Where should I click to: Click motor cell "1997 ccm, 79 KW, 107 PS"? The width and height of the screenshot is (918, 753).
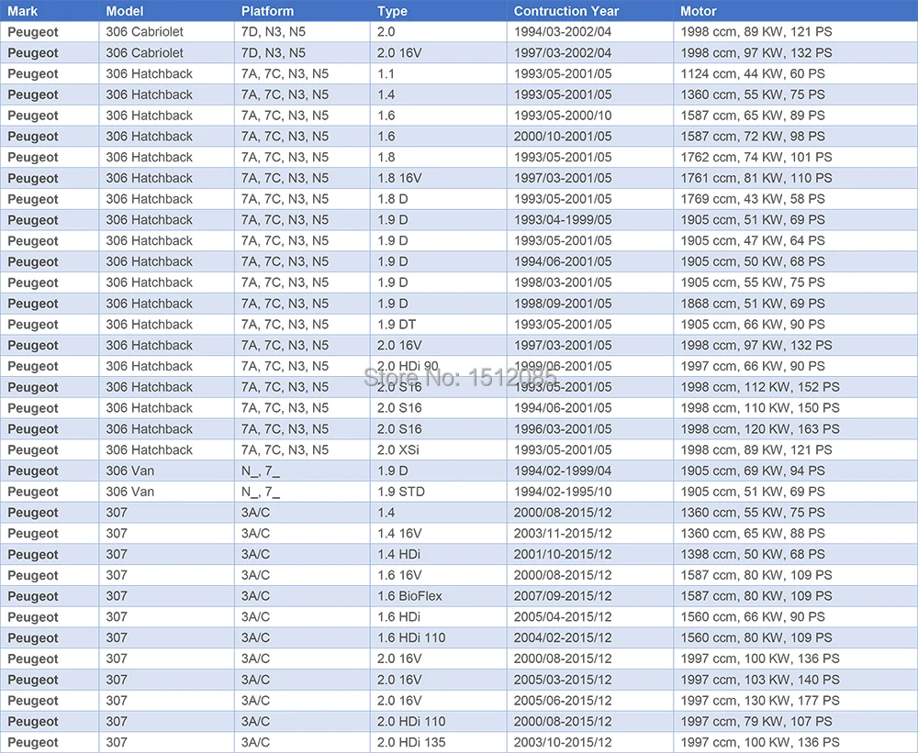pos(796,722)
